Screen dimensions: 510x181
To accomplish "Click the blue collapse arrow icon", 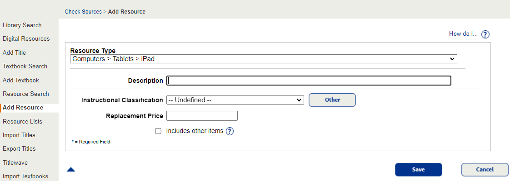I will (71, 170).
